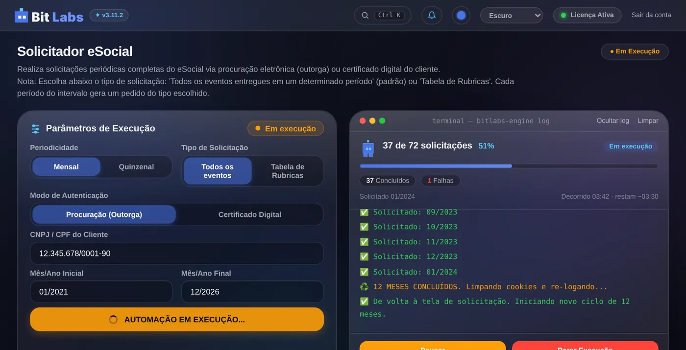This screenshot has width=686, height=350.
Task: Click the Em execução badge in terminal panel
Action: click(630, 146)
